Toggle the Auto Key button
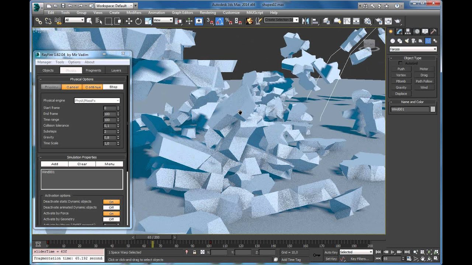 331,252
